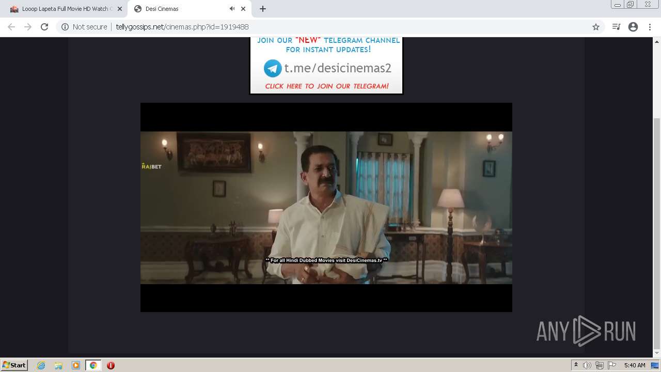Open the Chrome profile avatar menu
Viewport: 661px width, 372px height.
[633, 27]
